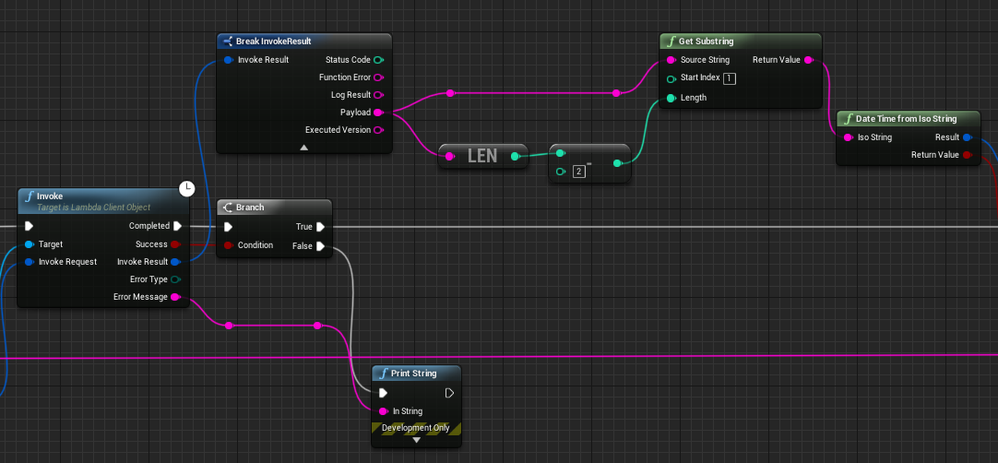Click the subtract node value field
998x463 pixels.
(578, 172)
